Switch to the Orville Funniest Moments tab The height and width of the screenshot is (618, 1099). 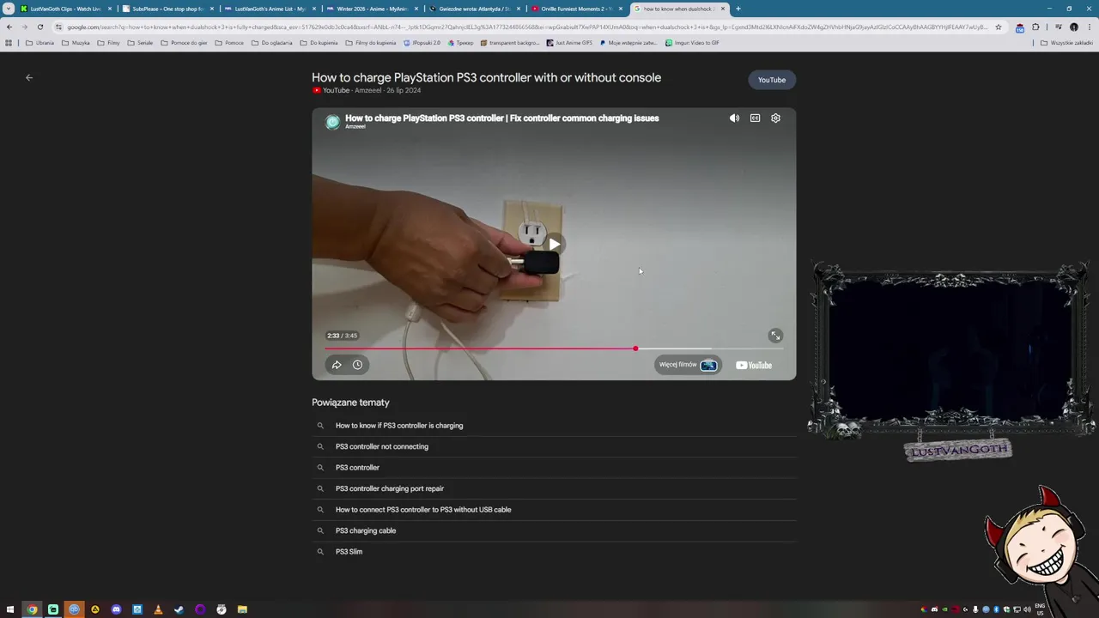576,9
